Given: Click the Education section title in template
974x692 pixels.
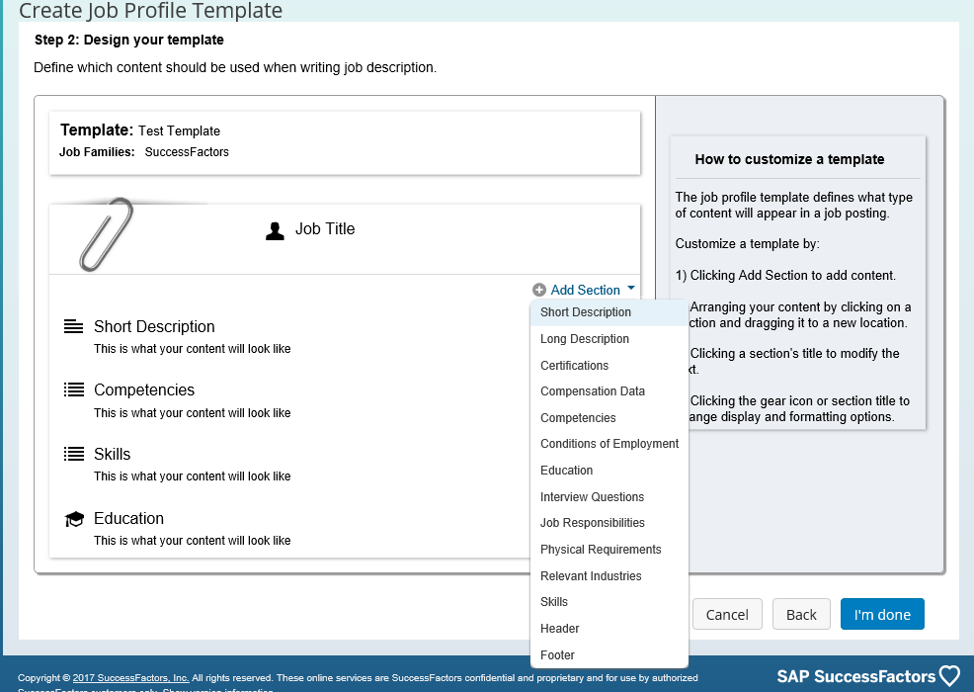Looking at the screenshot, I should coord(128,518).
